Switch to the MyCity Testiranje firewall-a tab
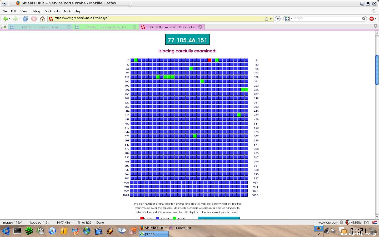Image resolution: width=379 pixels, height=237 pixels. (x=106, y=27)
